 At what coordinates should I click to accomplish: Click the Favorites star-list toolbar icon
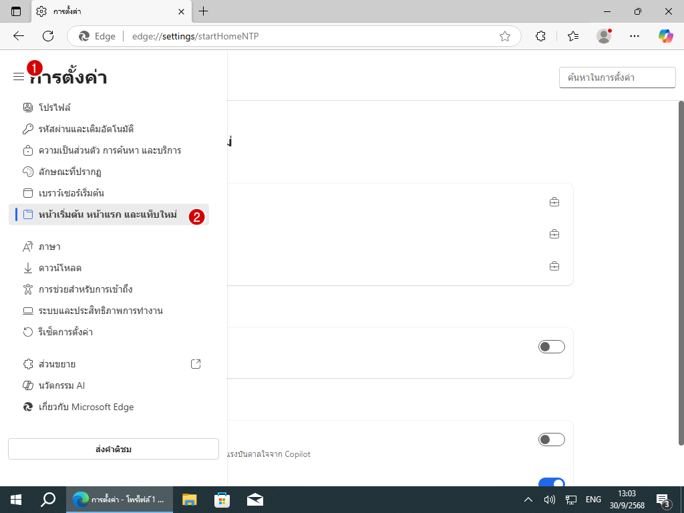point(573,36)
